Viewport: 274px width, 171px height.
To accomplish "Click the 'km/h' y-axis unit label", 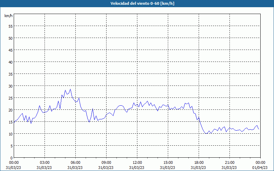I will 8,16.
